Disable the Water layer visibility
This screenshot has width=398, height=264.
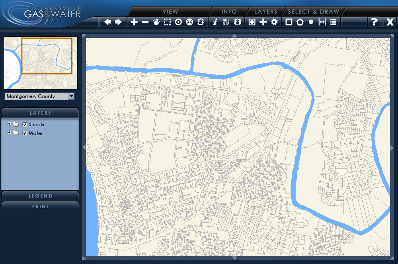point(25,133)
